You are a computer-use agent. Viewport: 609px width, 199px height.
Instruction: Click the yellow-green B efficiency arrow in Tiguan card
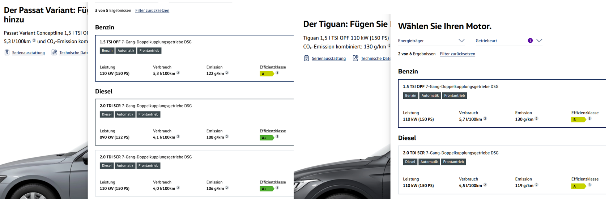[x=579, y=120]
